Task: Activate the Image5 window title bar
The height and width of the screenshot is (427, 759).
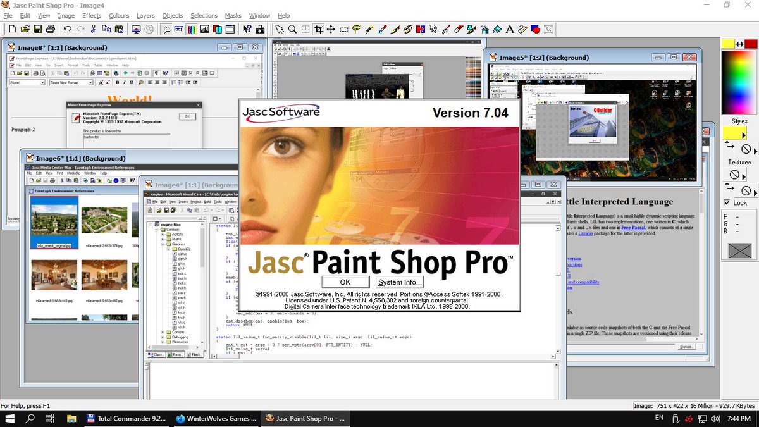Action: [591, 57]
